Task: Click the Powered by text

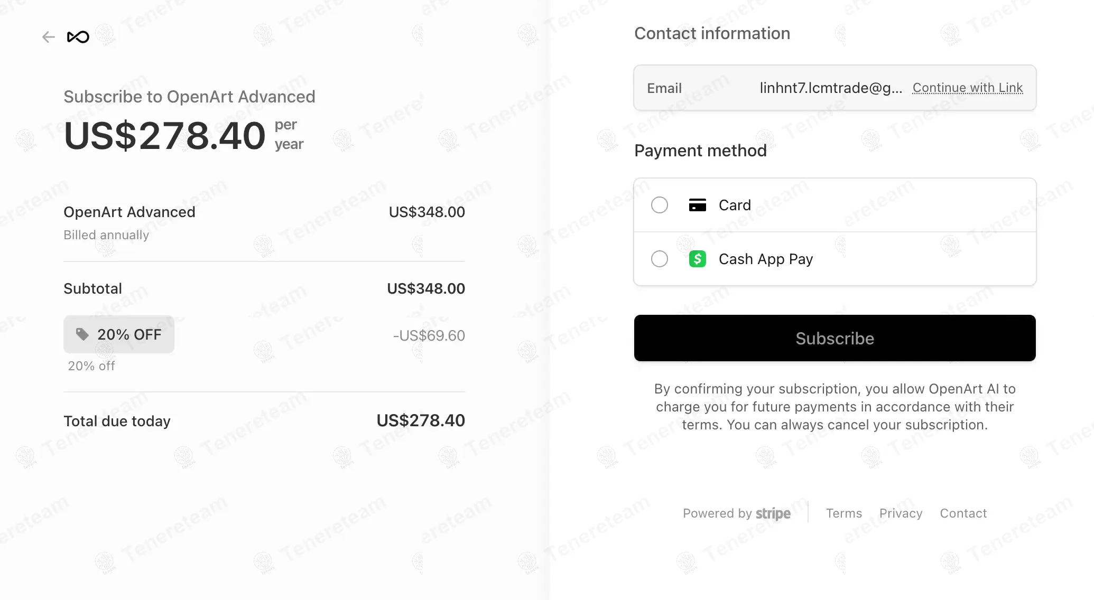Action: click(717, 513)
